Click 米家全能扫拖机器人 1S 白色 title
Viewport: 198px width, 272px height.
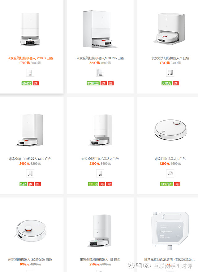(x=100, y=260)
